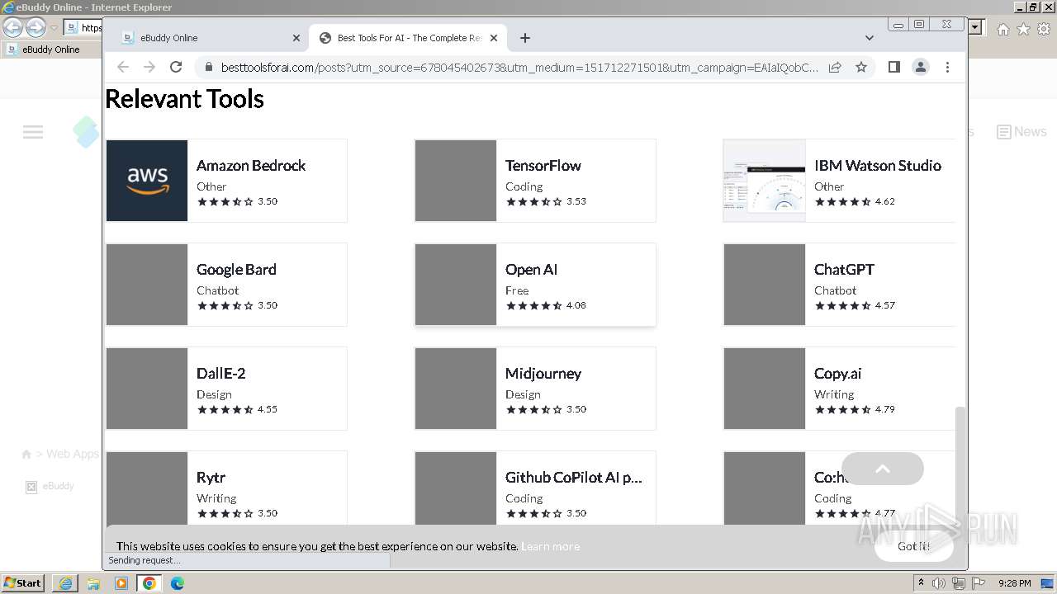Expand the Chrome tab search chevron

[x=869, y=38]
